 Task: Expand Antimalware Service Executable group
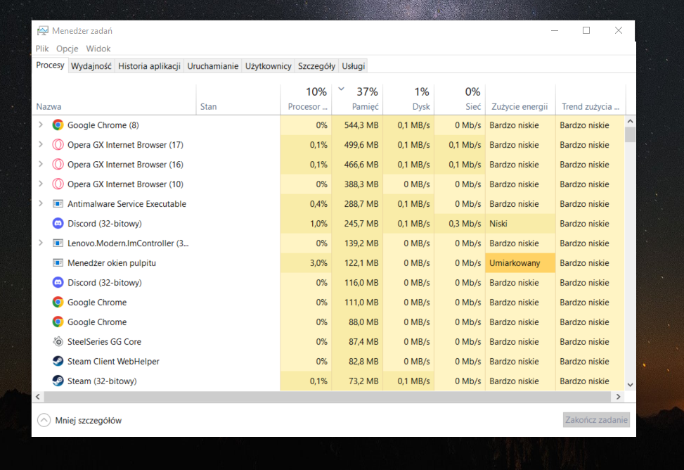[41, 203]
